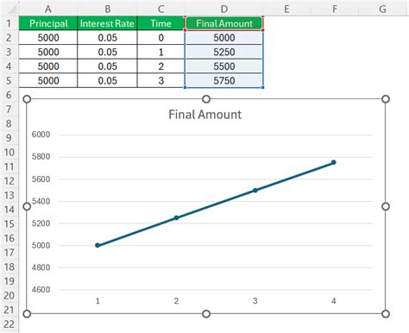Click the chart data point at 5000

98,245
